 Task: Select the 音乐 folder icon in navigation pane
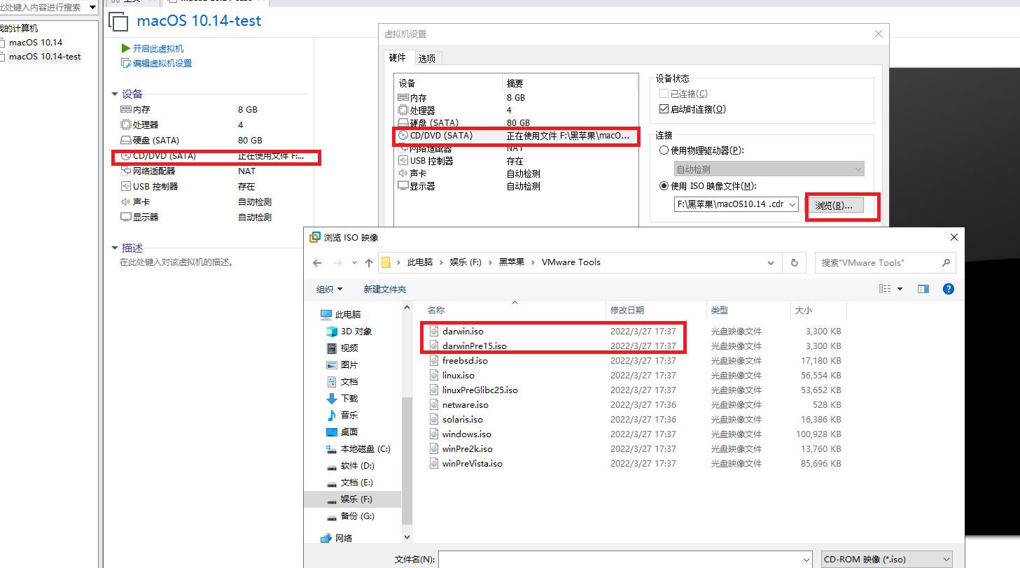click(332, 415)
